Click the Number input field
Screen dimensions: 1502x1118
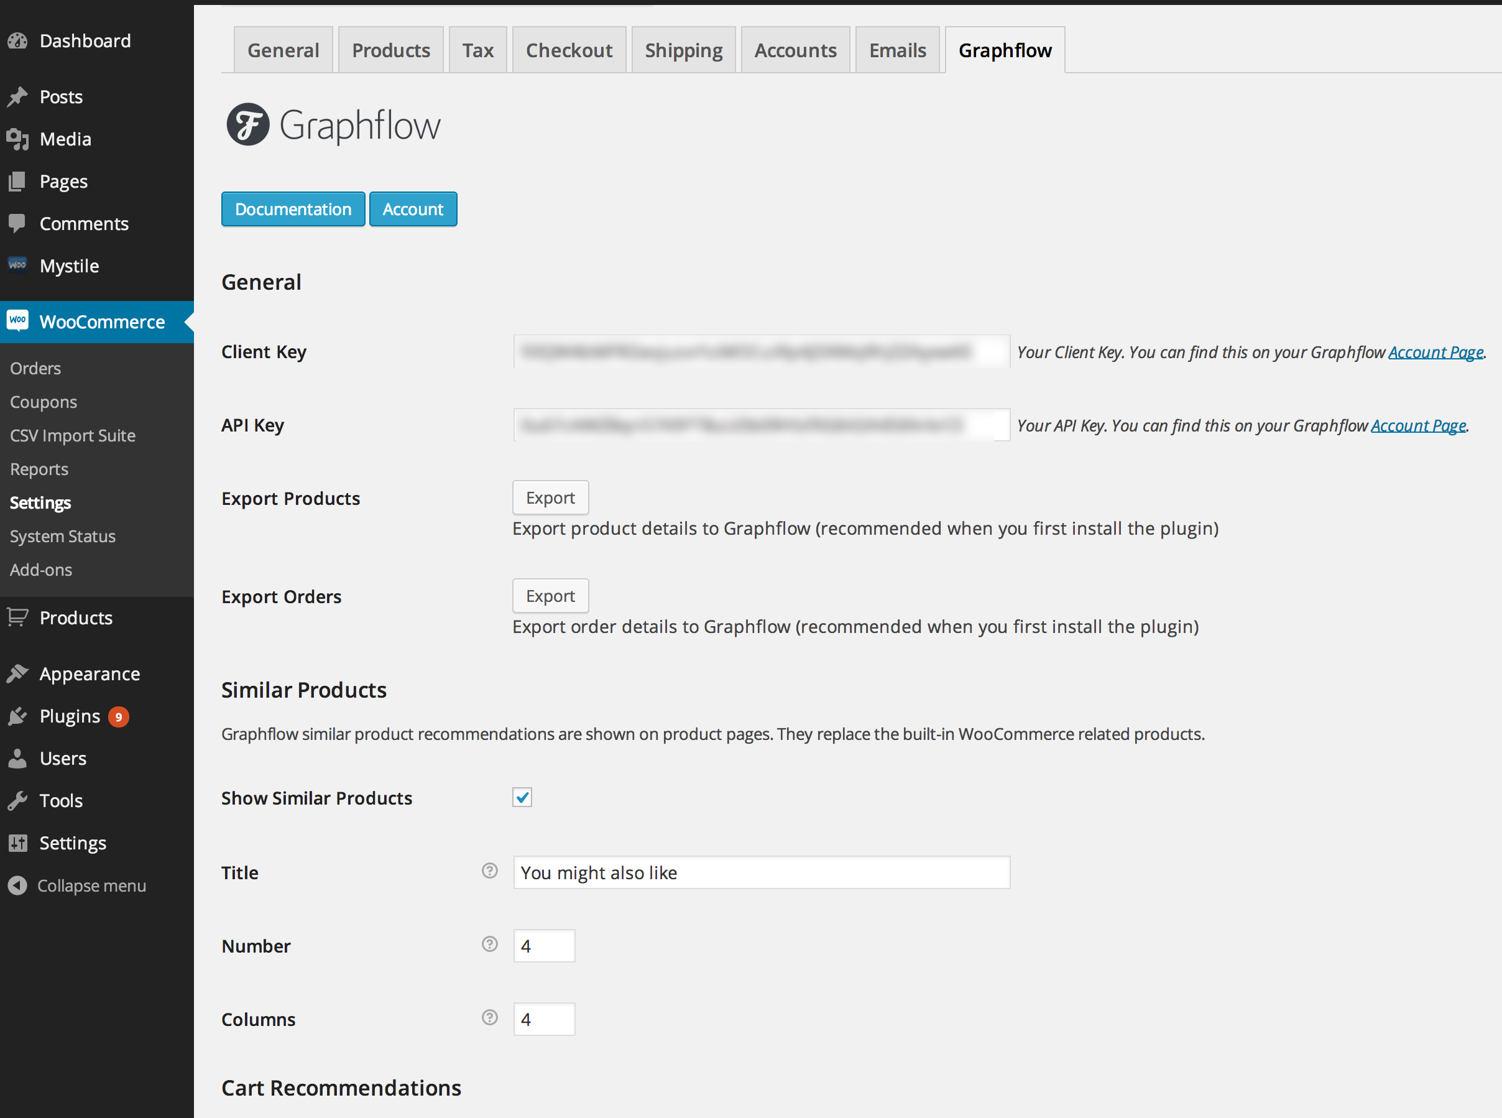point(544,945)
